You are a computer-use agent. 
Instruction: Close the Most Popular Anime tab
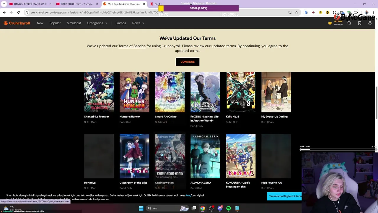click(144, 4)
